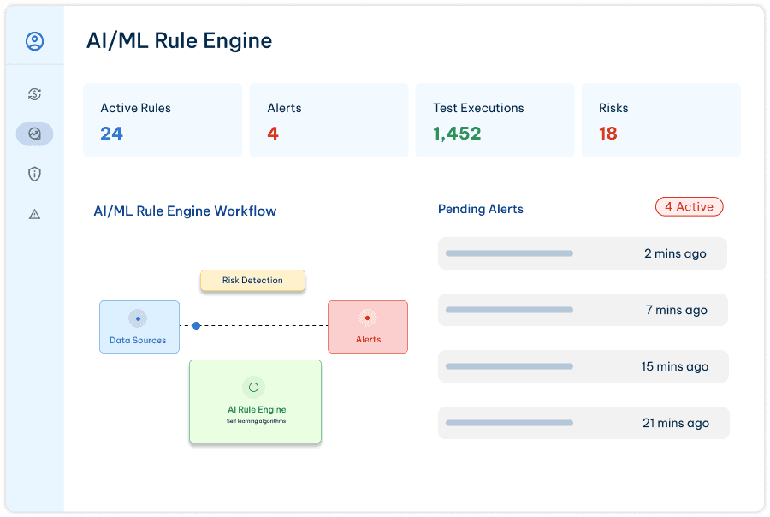Open the shield security icon in sidebar
Screen dimensions: 770x517
coord(34,174)
